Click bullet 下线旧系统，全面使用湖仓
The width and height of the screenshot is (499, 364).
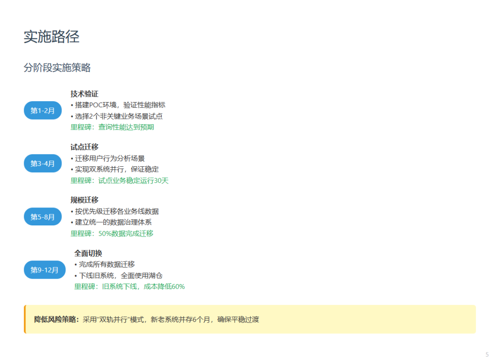118,276
